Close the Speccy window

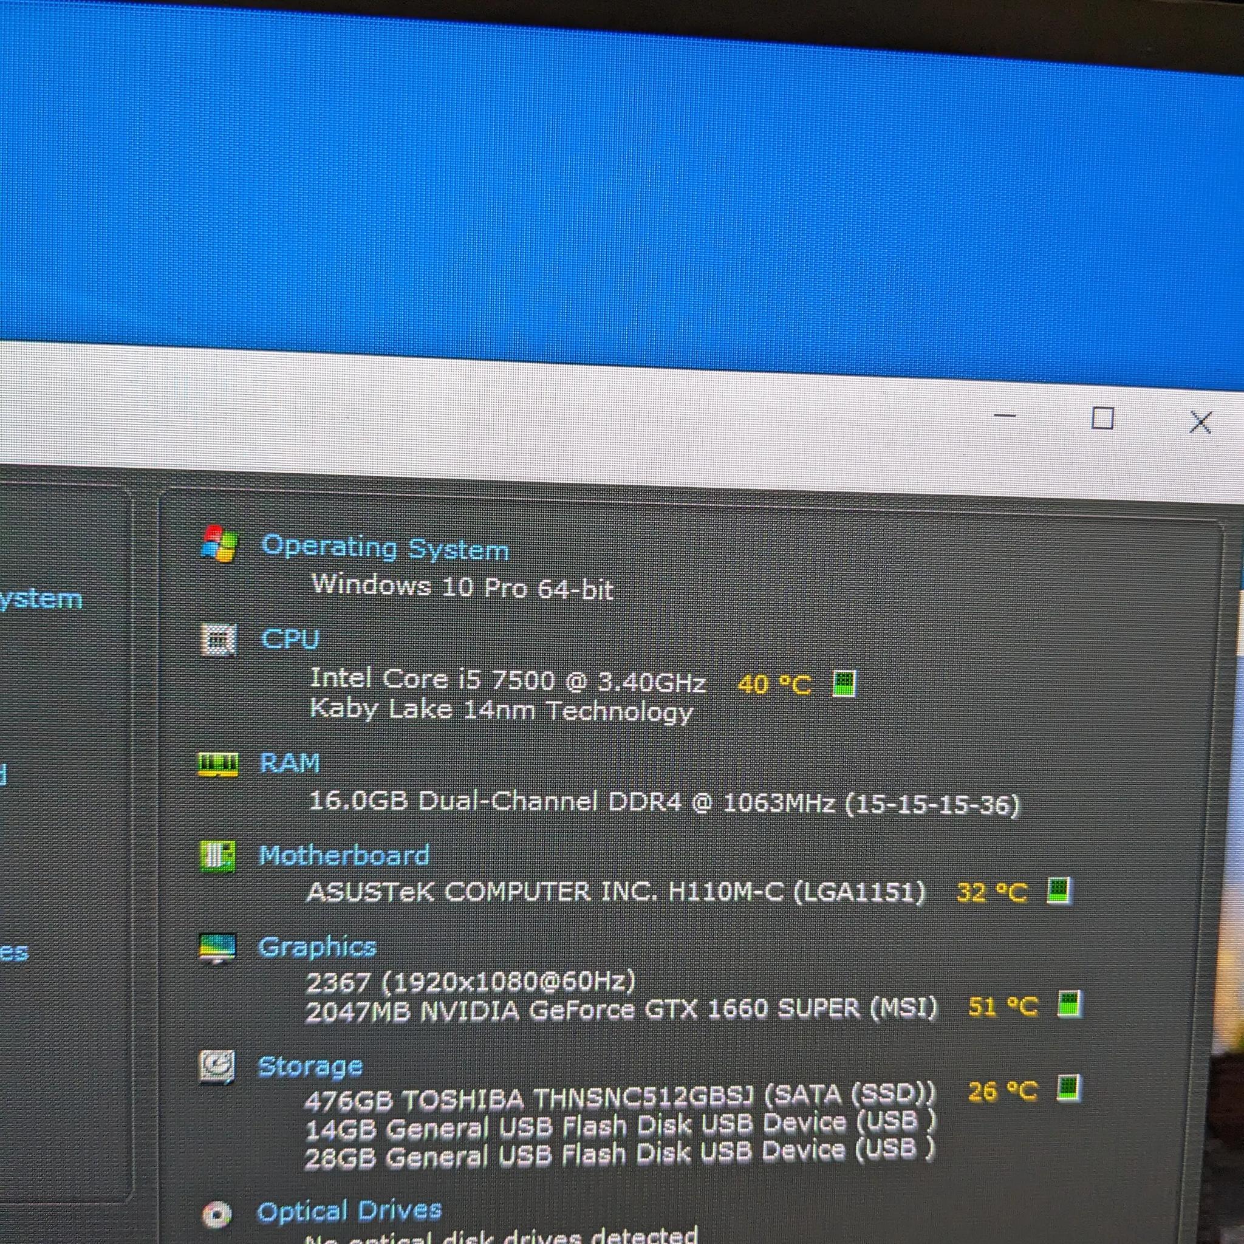[1201, 422]
